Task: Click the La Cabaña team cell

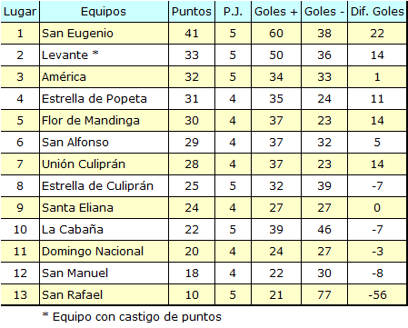Action: pos(104,230)
